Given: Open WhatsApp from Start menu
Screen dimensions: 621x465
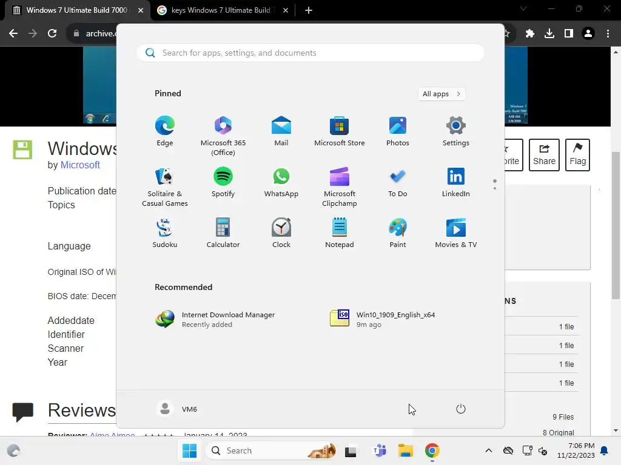Looking at the screenshot, I should [281, 183].
